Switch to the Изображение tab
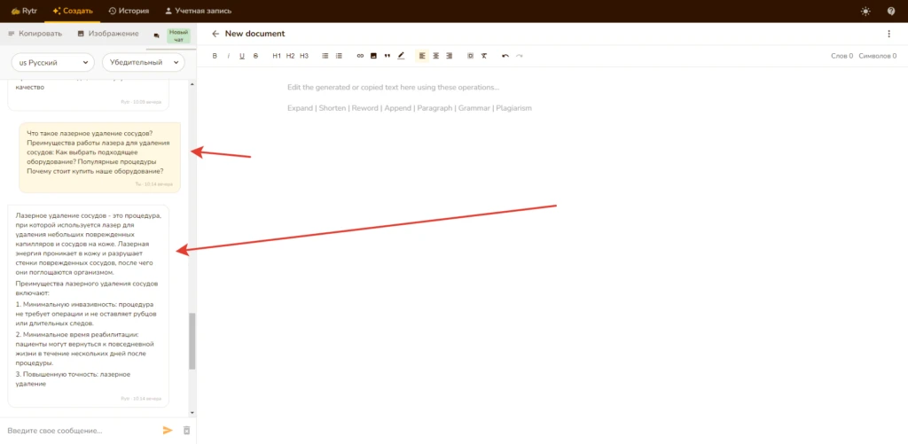Image resolution: width=908 pixels, height=444 pixels. point(107,34)
